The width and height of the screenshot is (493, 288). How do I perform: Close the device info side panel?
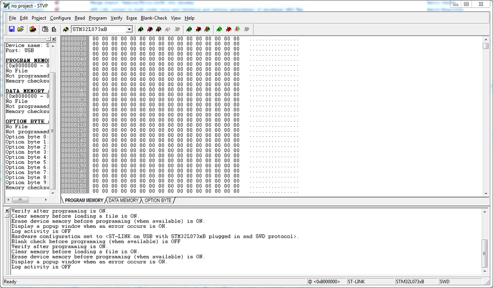point(54,39)
